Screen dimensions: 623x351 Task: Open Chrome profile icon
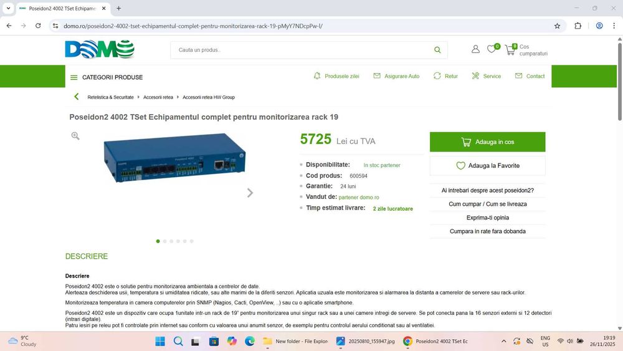coord(599,26)
